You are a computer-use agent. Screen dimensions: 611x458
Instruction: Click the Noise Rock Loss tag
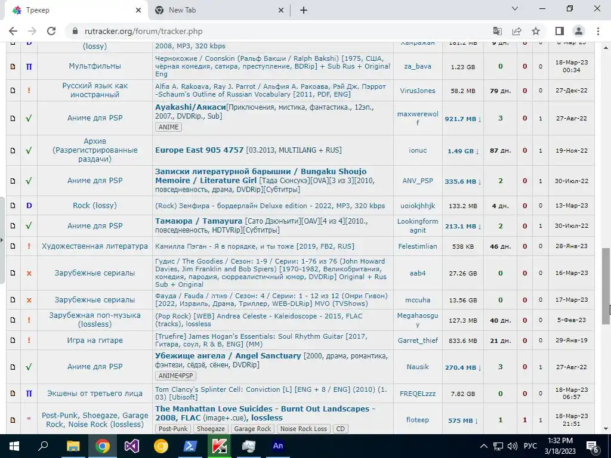click(x=304, y=429)
